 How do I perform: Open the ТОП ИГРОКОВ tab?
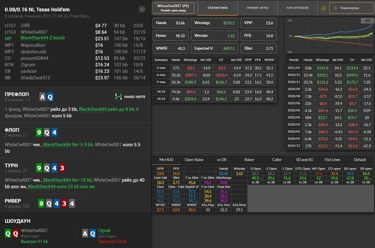coord(297,8)
